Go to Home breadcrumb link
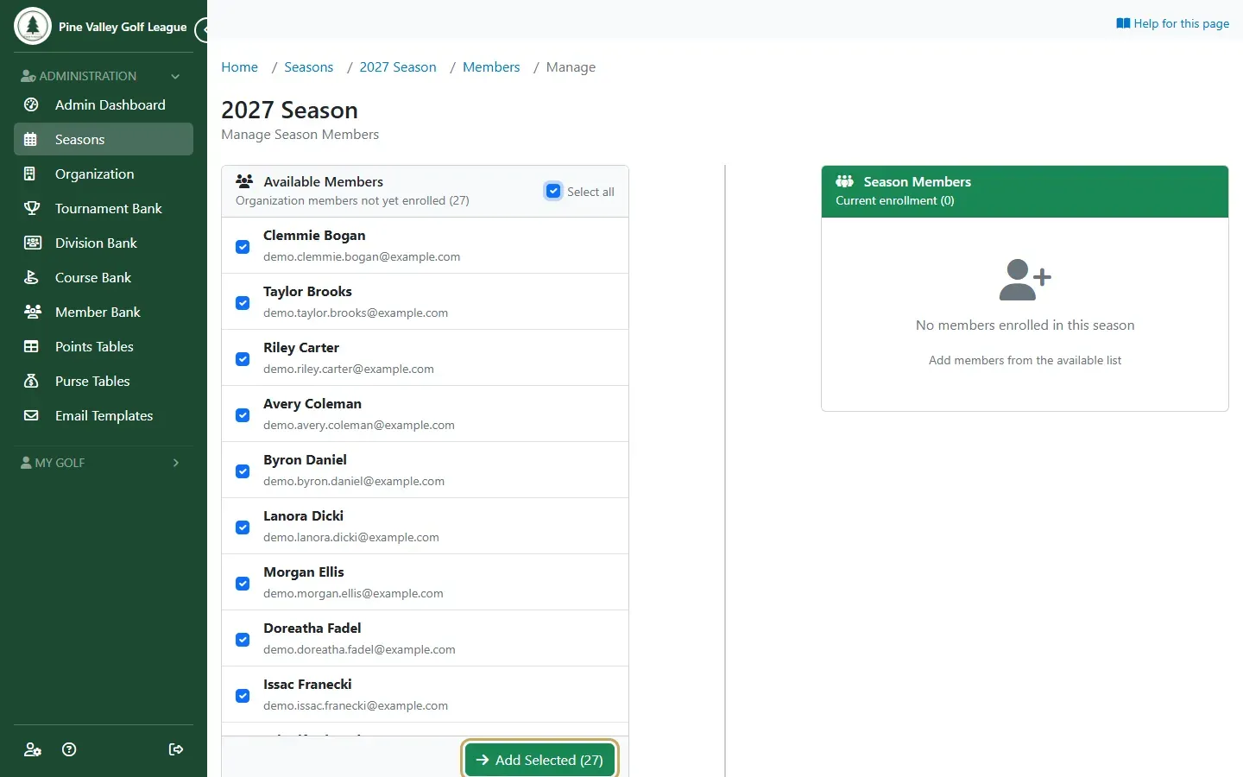The height and width of the screenshot is (777, 1243). tap(239, 67)
